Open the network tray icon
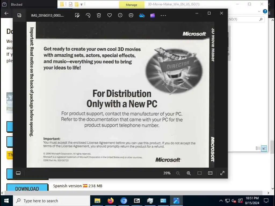Image resolution: width=275 pixels, height=206 pixels. pos(227,201)
